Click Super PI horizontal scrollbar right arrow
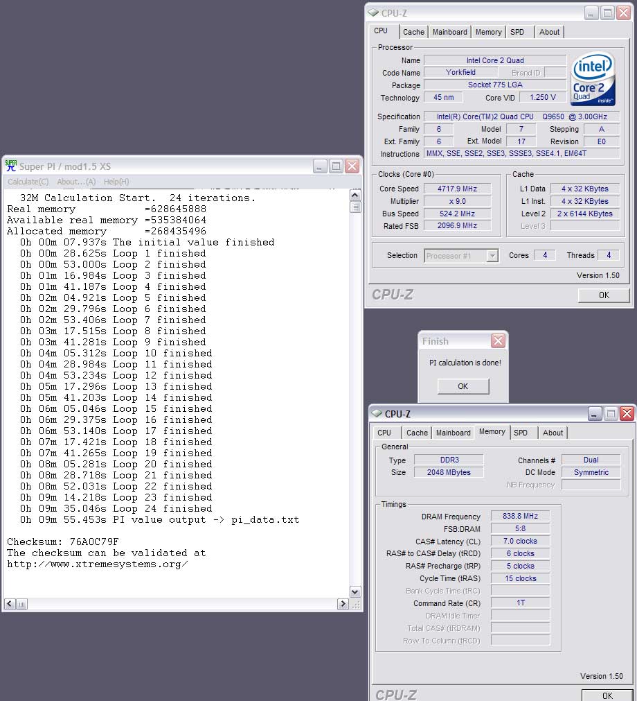The height and width of the screenshot is (701, 637). point(343,604)
